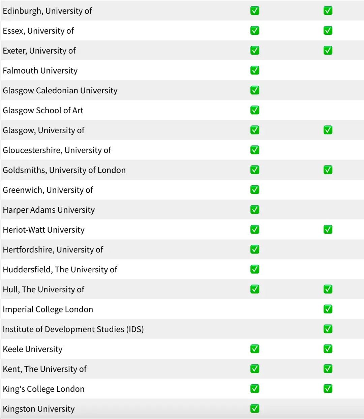Screen dimensions: 364x419
Task: Click Hull row first-column checkmark
Action: click(x=255, y=289)
